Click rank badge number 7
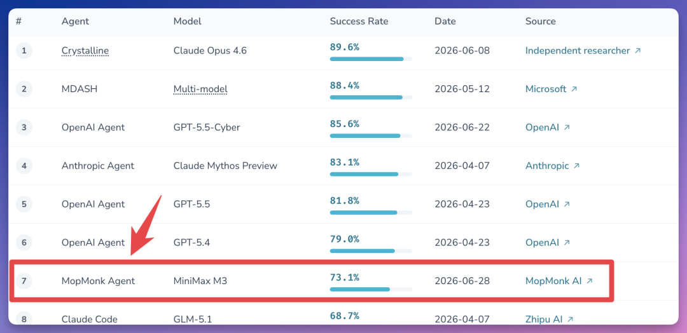This screenshot has width=687, height=333. click(24, 282)
